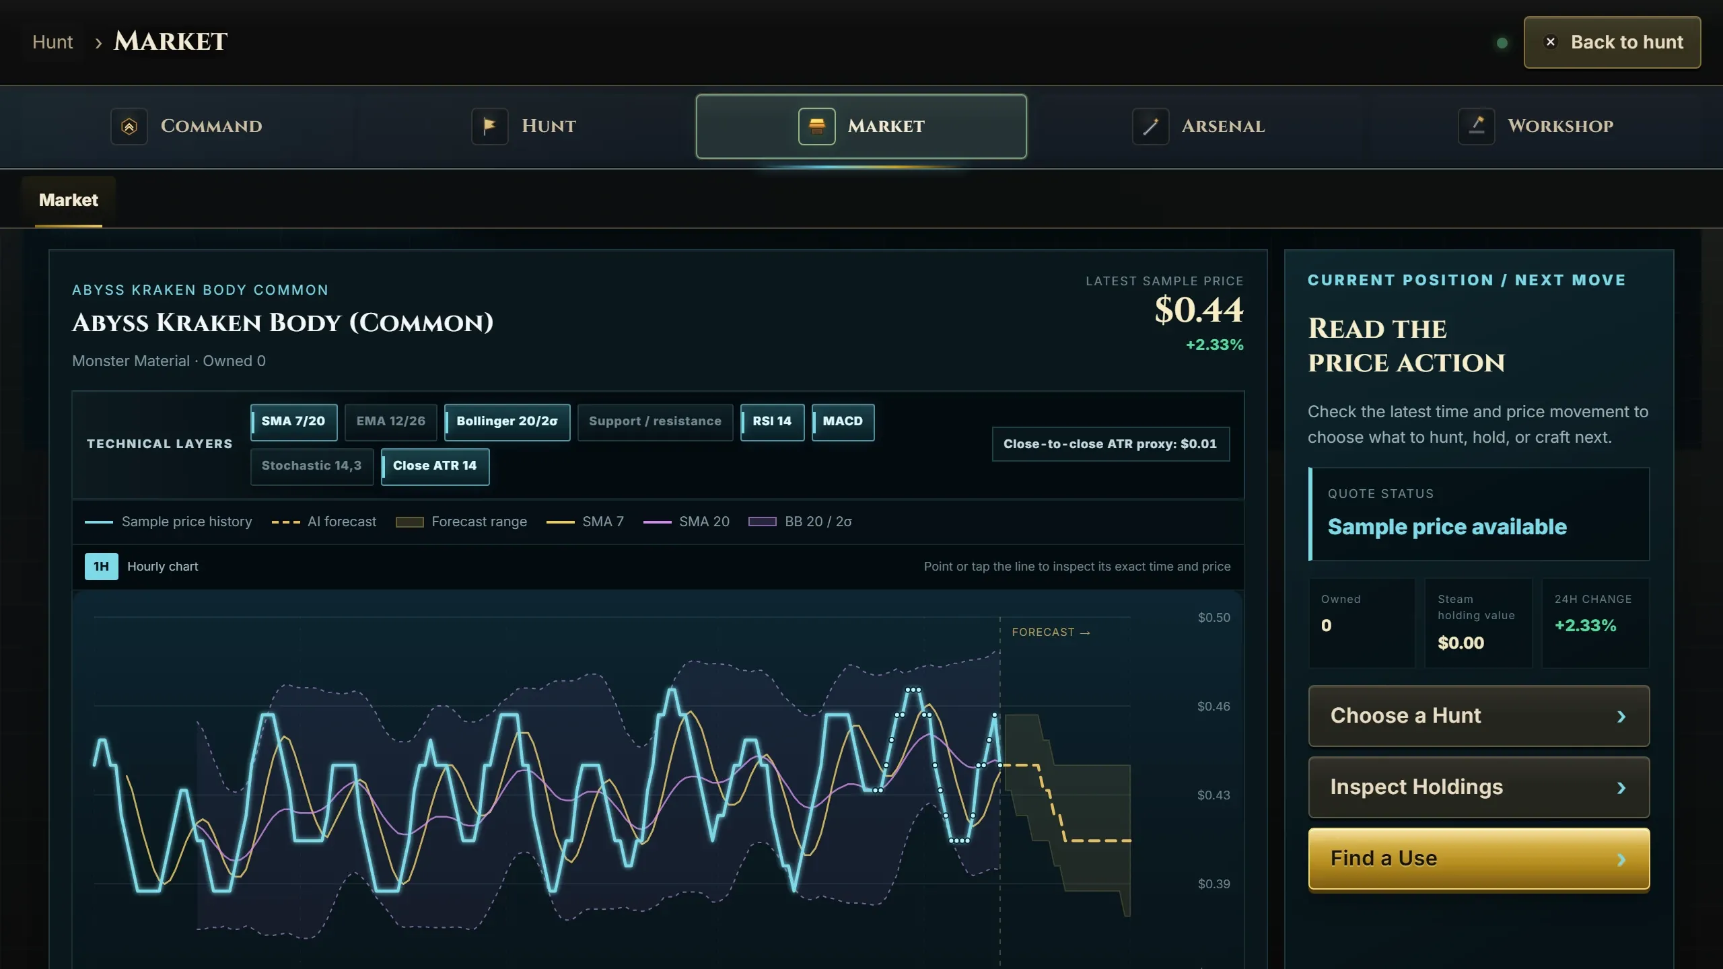Click the Hunt breadcrumb link

coord(52,42)
